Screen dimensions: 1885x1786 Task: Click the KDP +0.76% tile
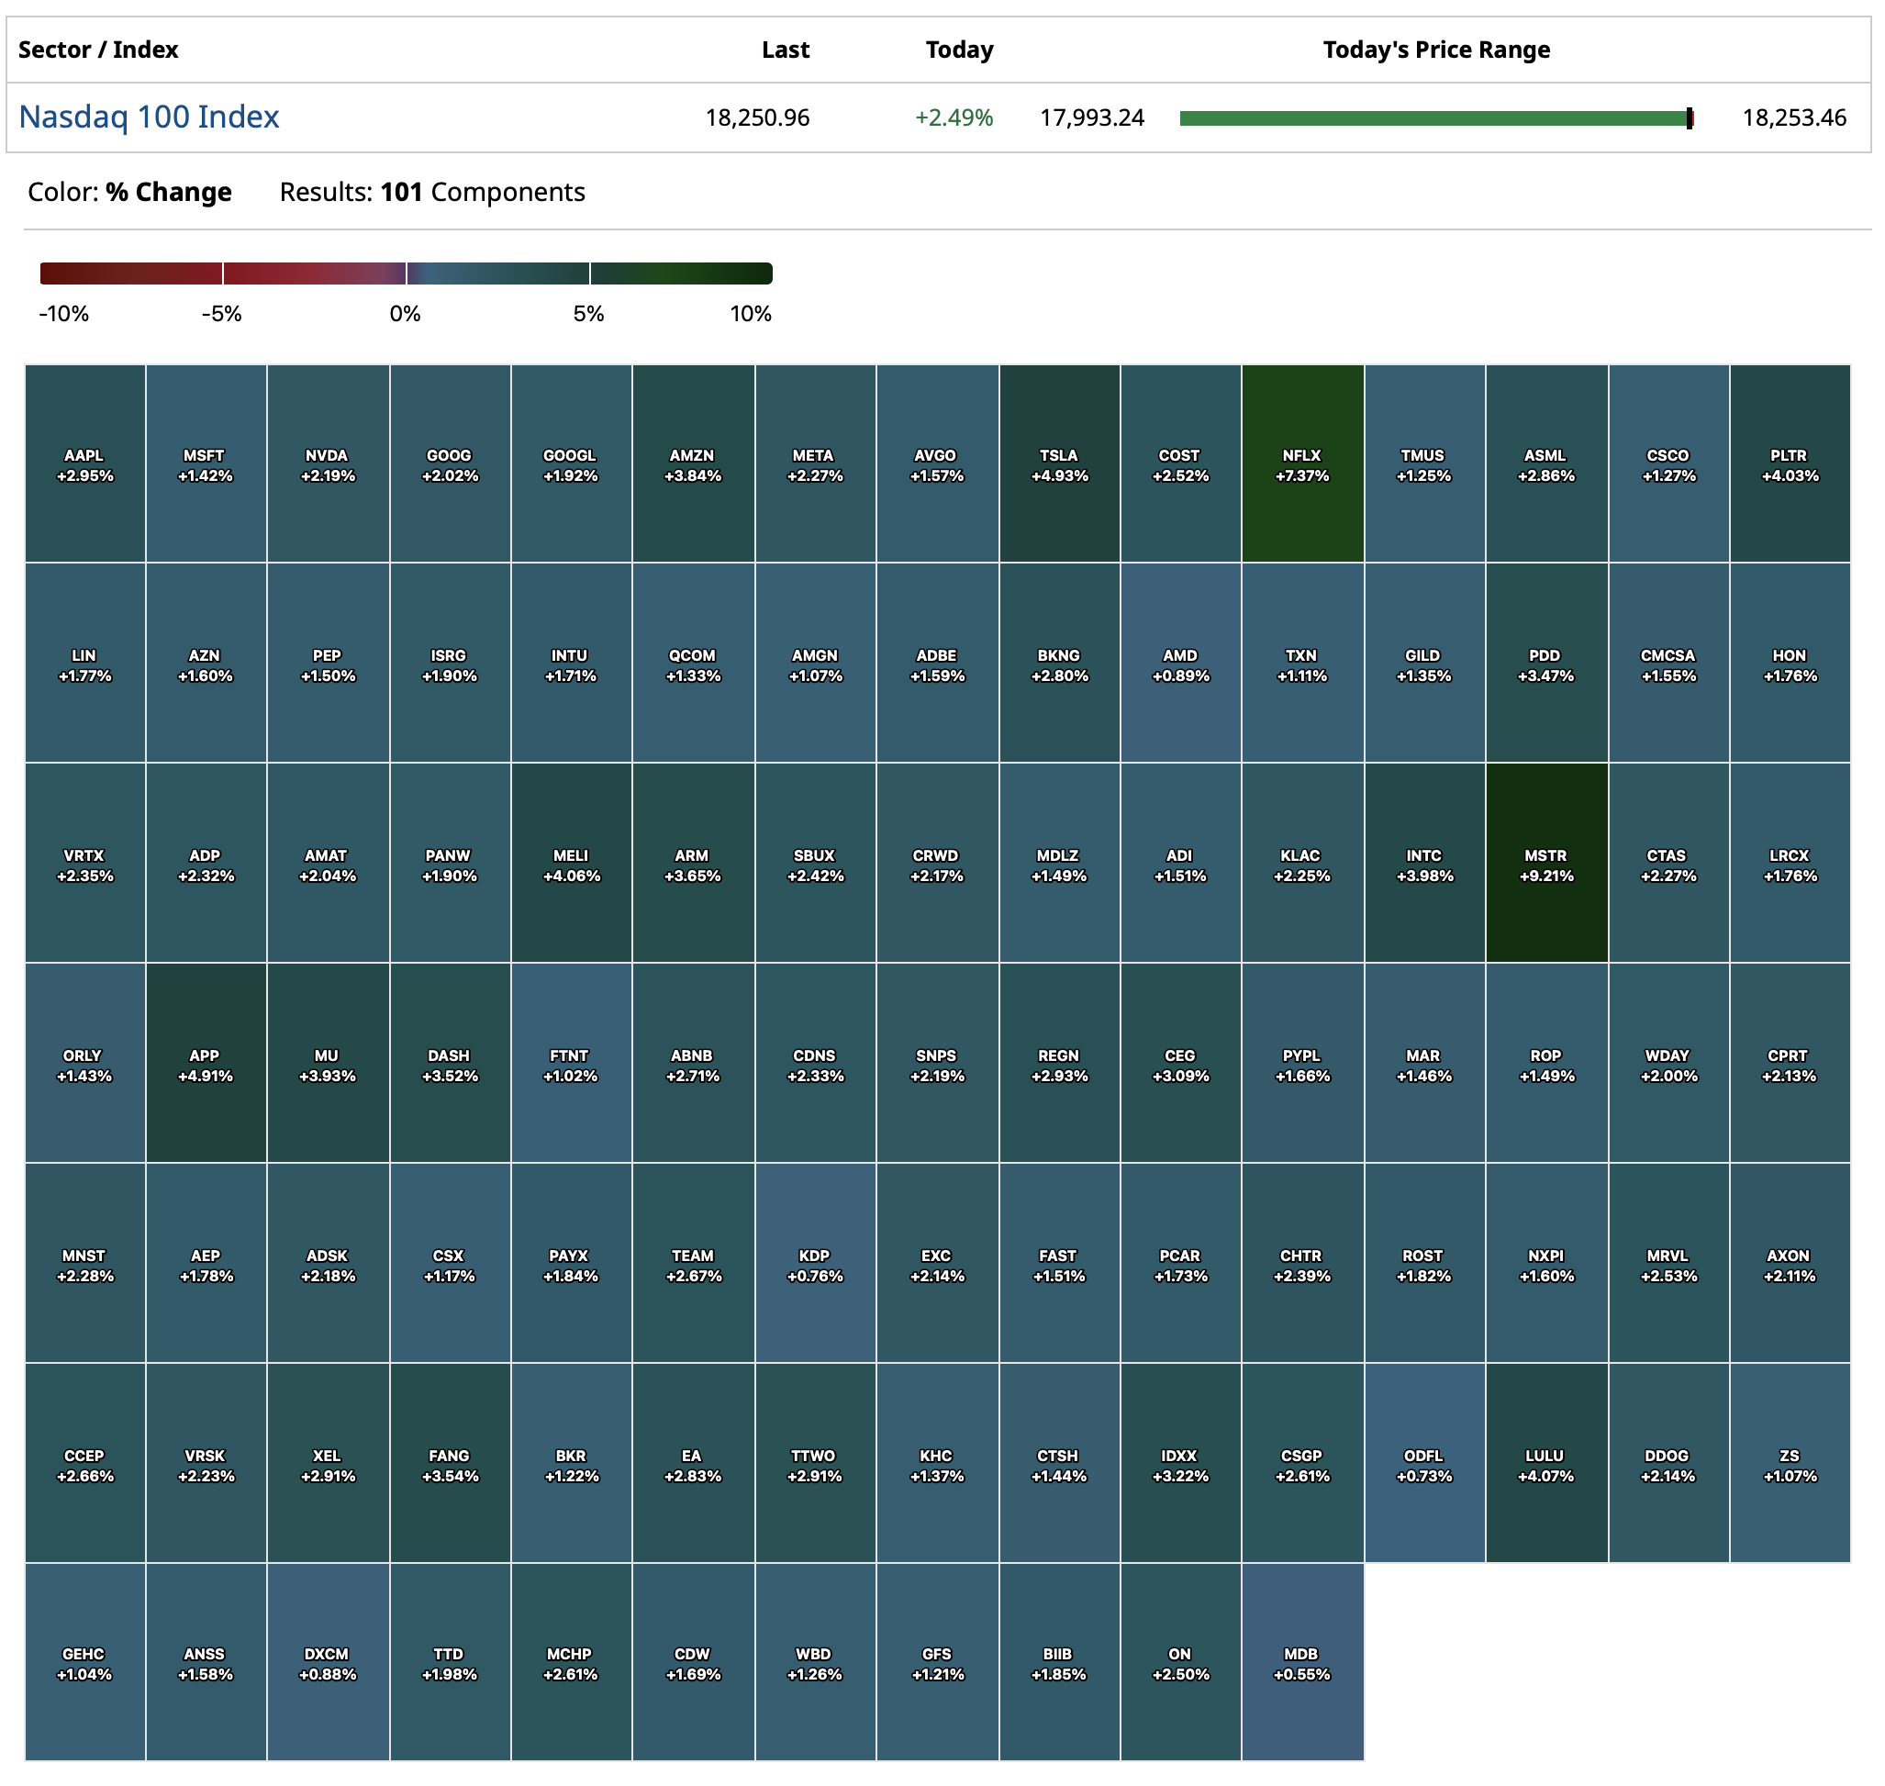tap(815, 1265)
